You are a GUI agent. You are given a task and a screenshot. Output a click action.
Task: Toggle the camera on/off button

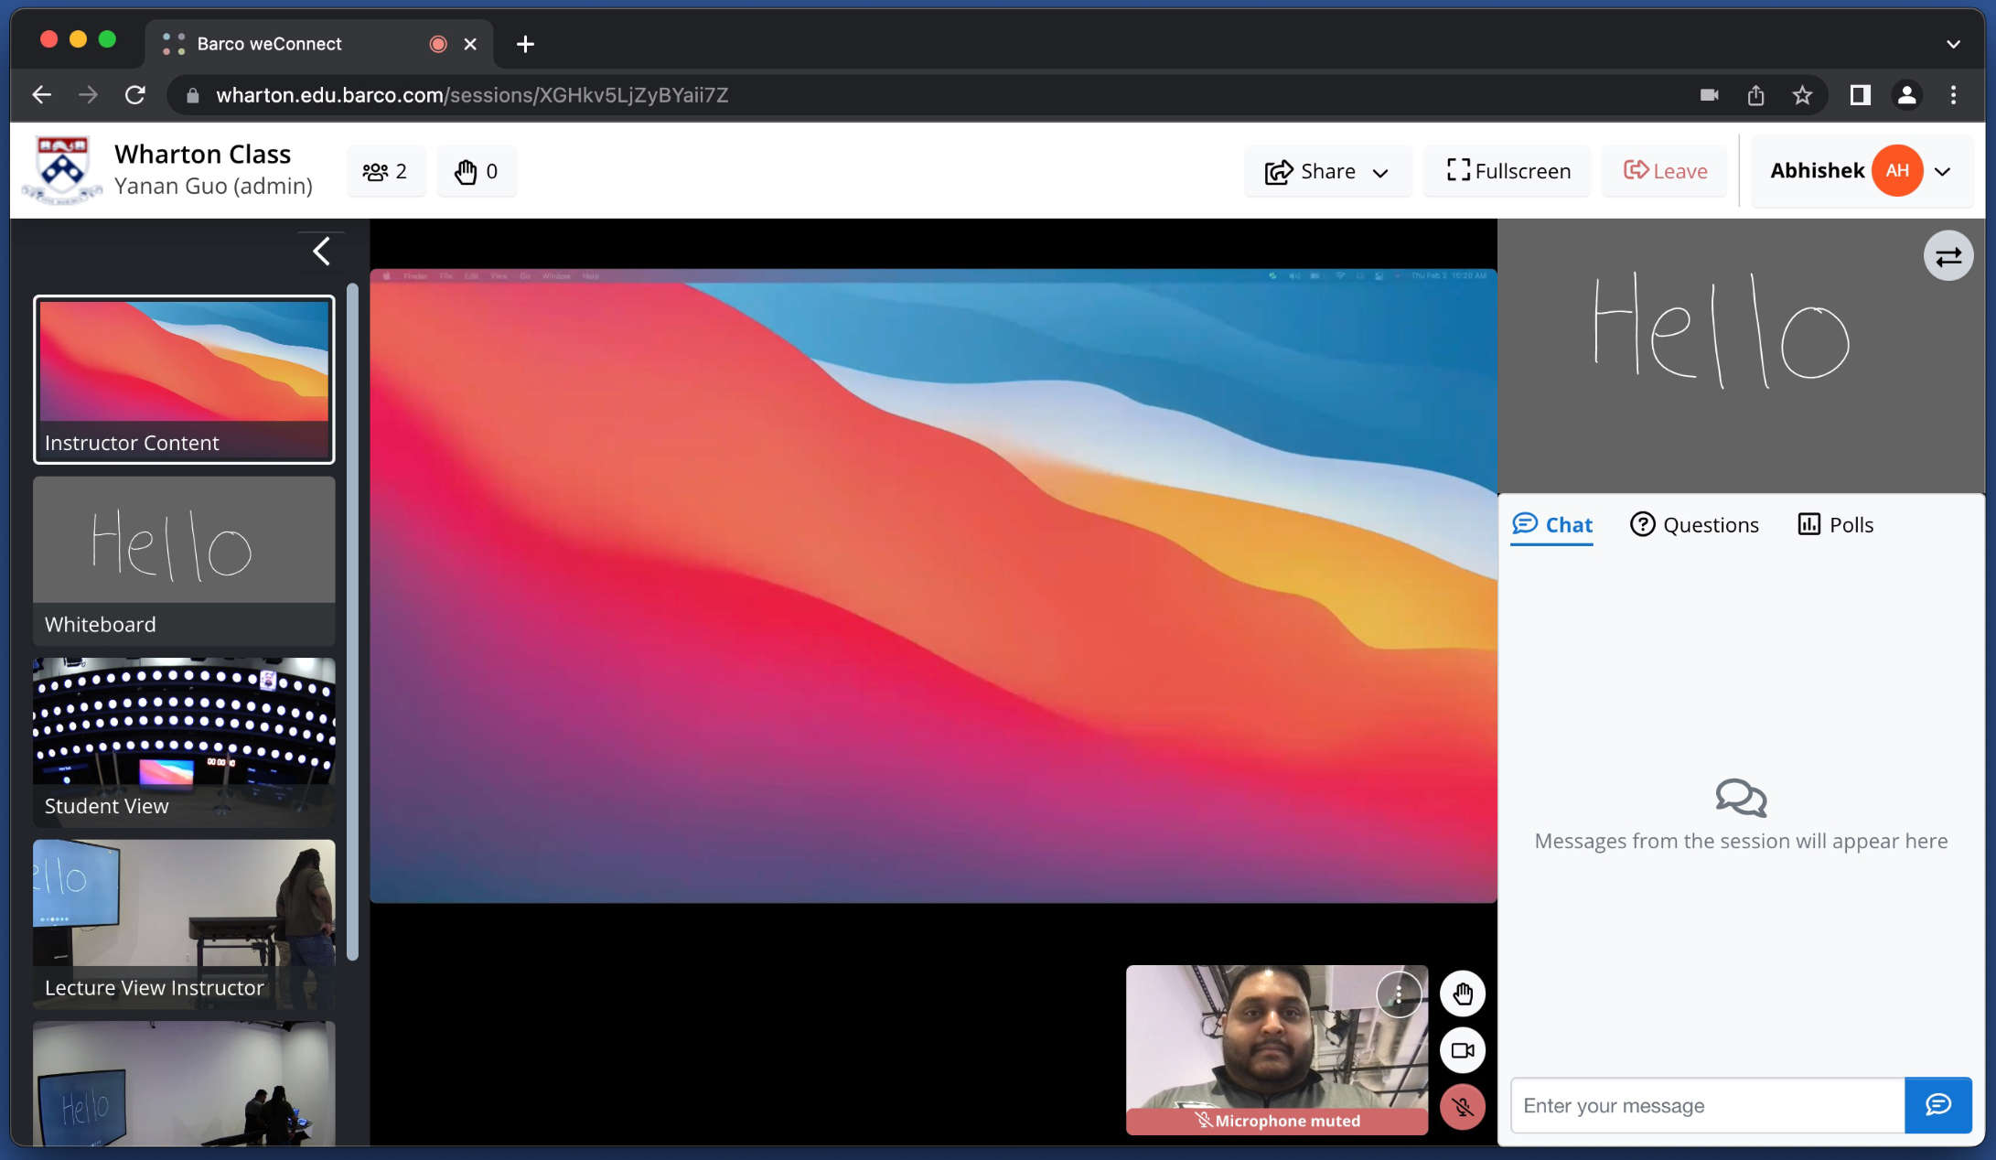1462,1050
